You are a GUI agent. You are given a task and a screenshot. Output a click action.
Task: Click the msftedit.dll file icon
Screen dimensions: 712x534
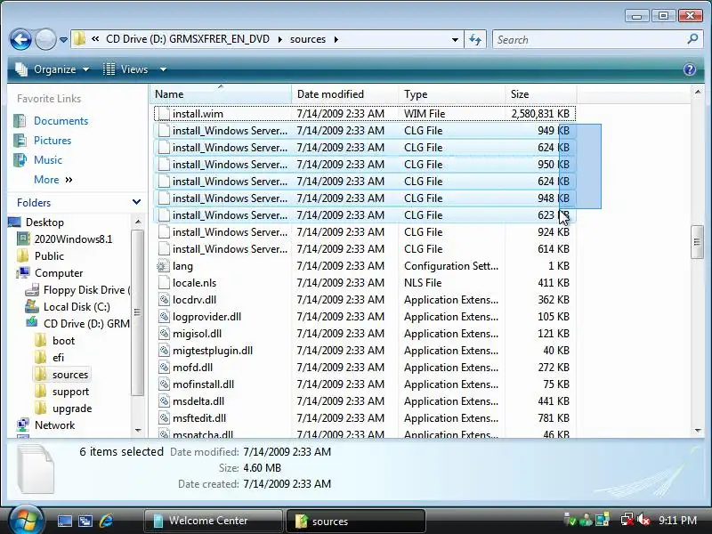164,418
